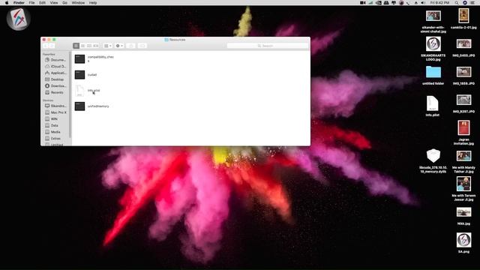Switch Finder to cover flow view
The width and height of the screenshot is (480, 270).
point(96,46)
